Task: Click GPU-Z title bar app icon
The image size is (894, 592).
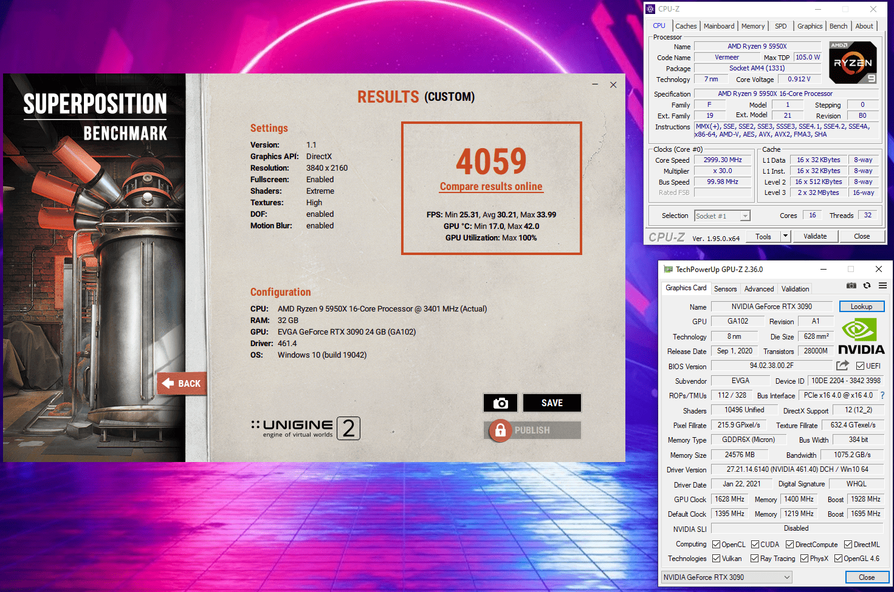Action: [x=668, y=269]
